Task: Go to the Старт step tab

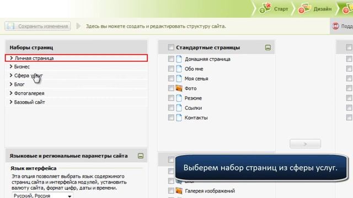Action: point(274,9)
